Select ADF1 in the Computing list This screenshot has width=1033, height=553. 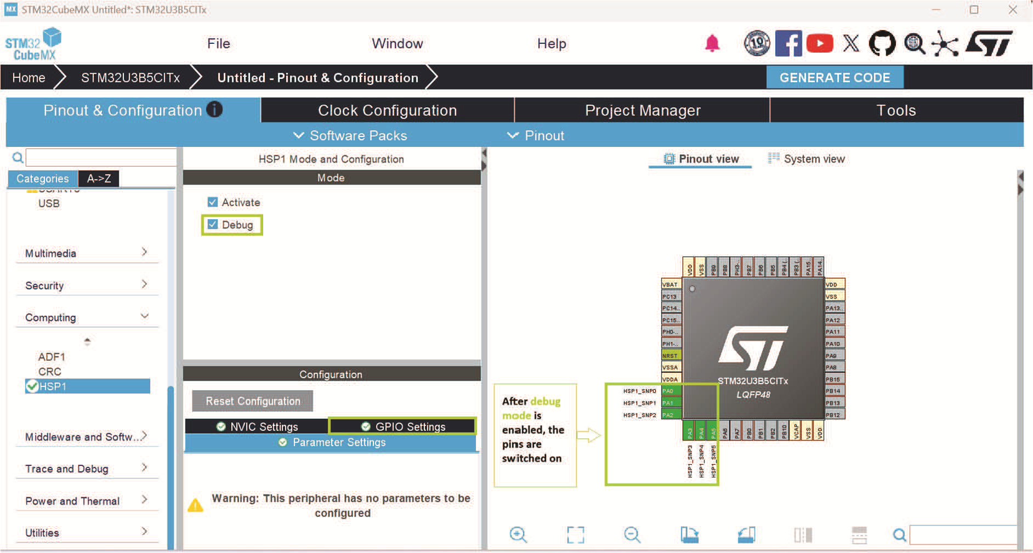point(52,356)
